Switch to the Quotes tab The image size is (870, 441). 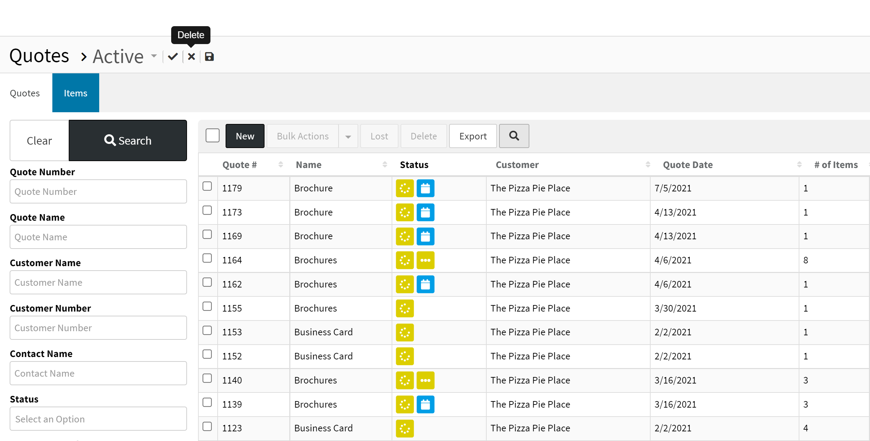click(25, 93)
